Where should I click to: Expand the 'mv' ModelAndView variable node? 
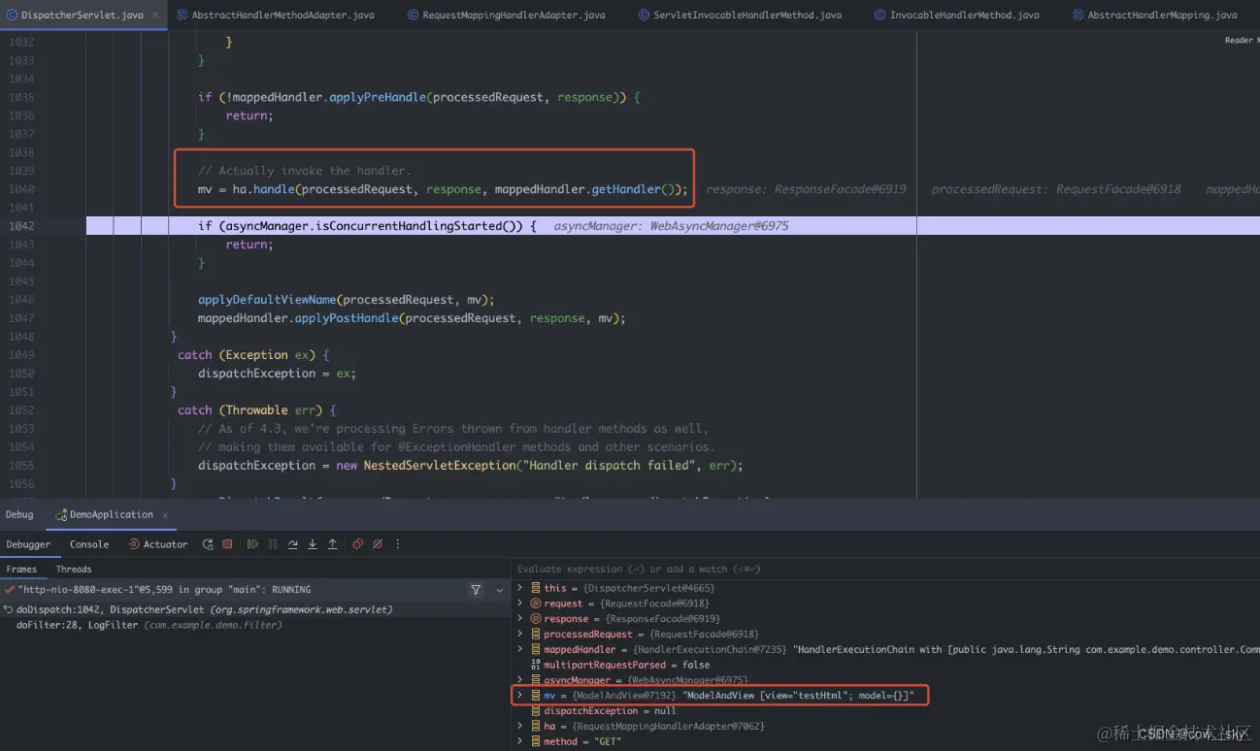(520, 696)
